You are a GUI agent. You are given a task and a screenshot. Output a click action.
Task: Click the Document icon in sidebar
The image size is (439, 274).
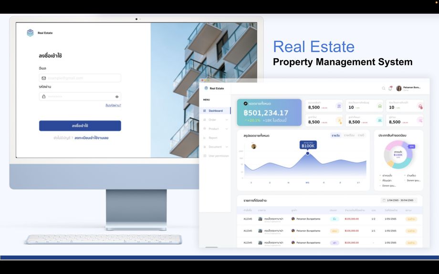click(x=204, y=147)
